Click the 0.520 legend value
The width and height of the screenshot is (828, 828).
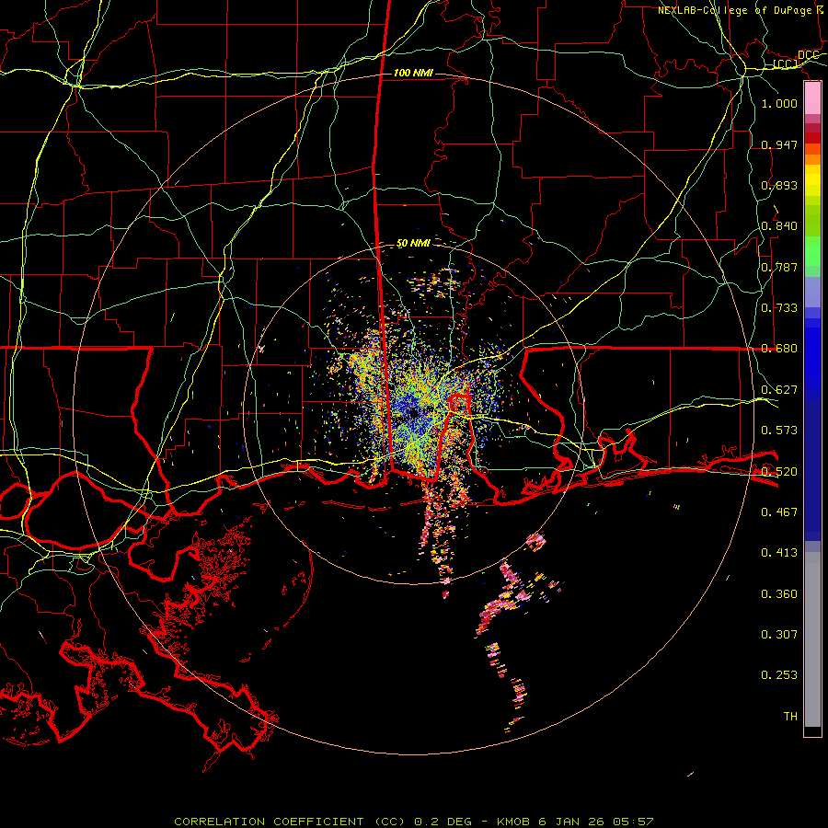point(779,472)
